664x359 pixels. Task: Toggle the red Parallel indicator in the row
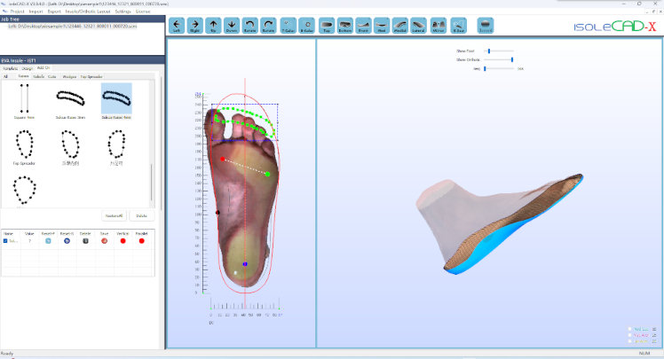click(x=141, y=240)
